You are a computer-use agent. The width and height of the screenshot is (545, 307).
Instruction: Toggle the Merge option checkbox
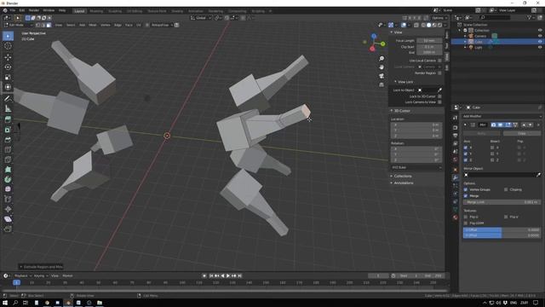pyautogui.click(x=466, y=196)
